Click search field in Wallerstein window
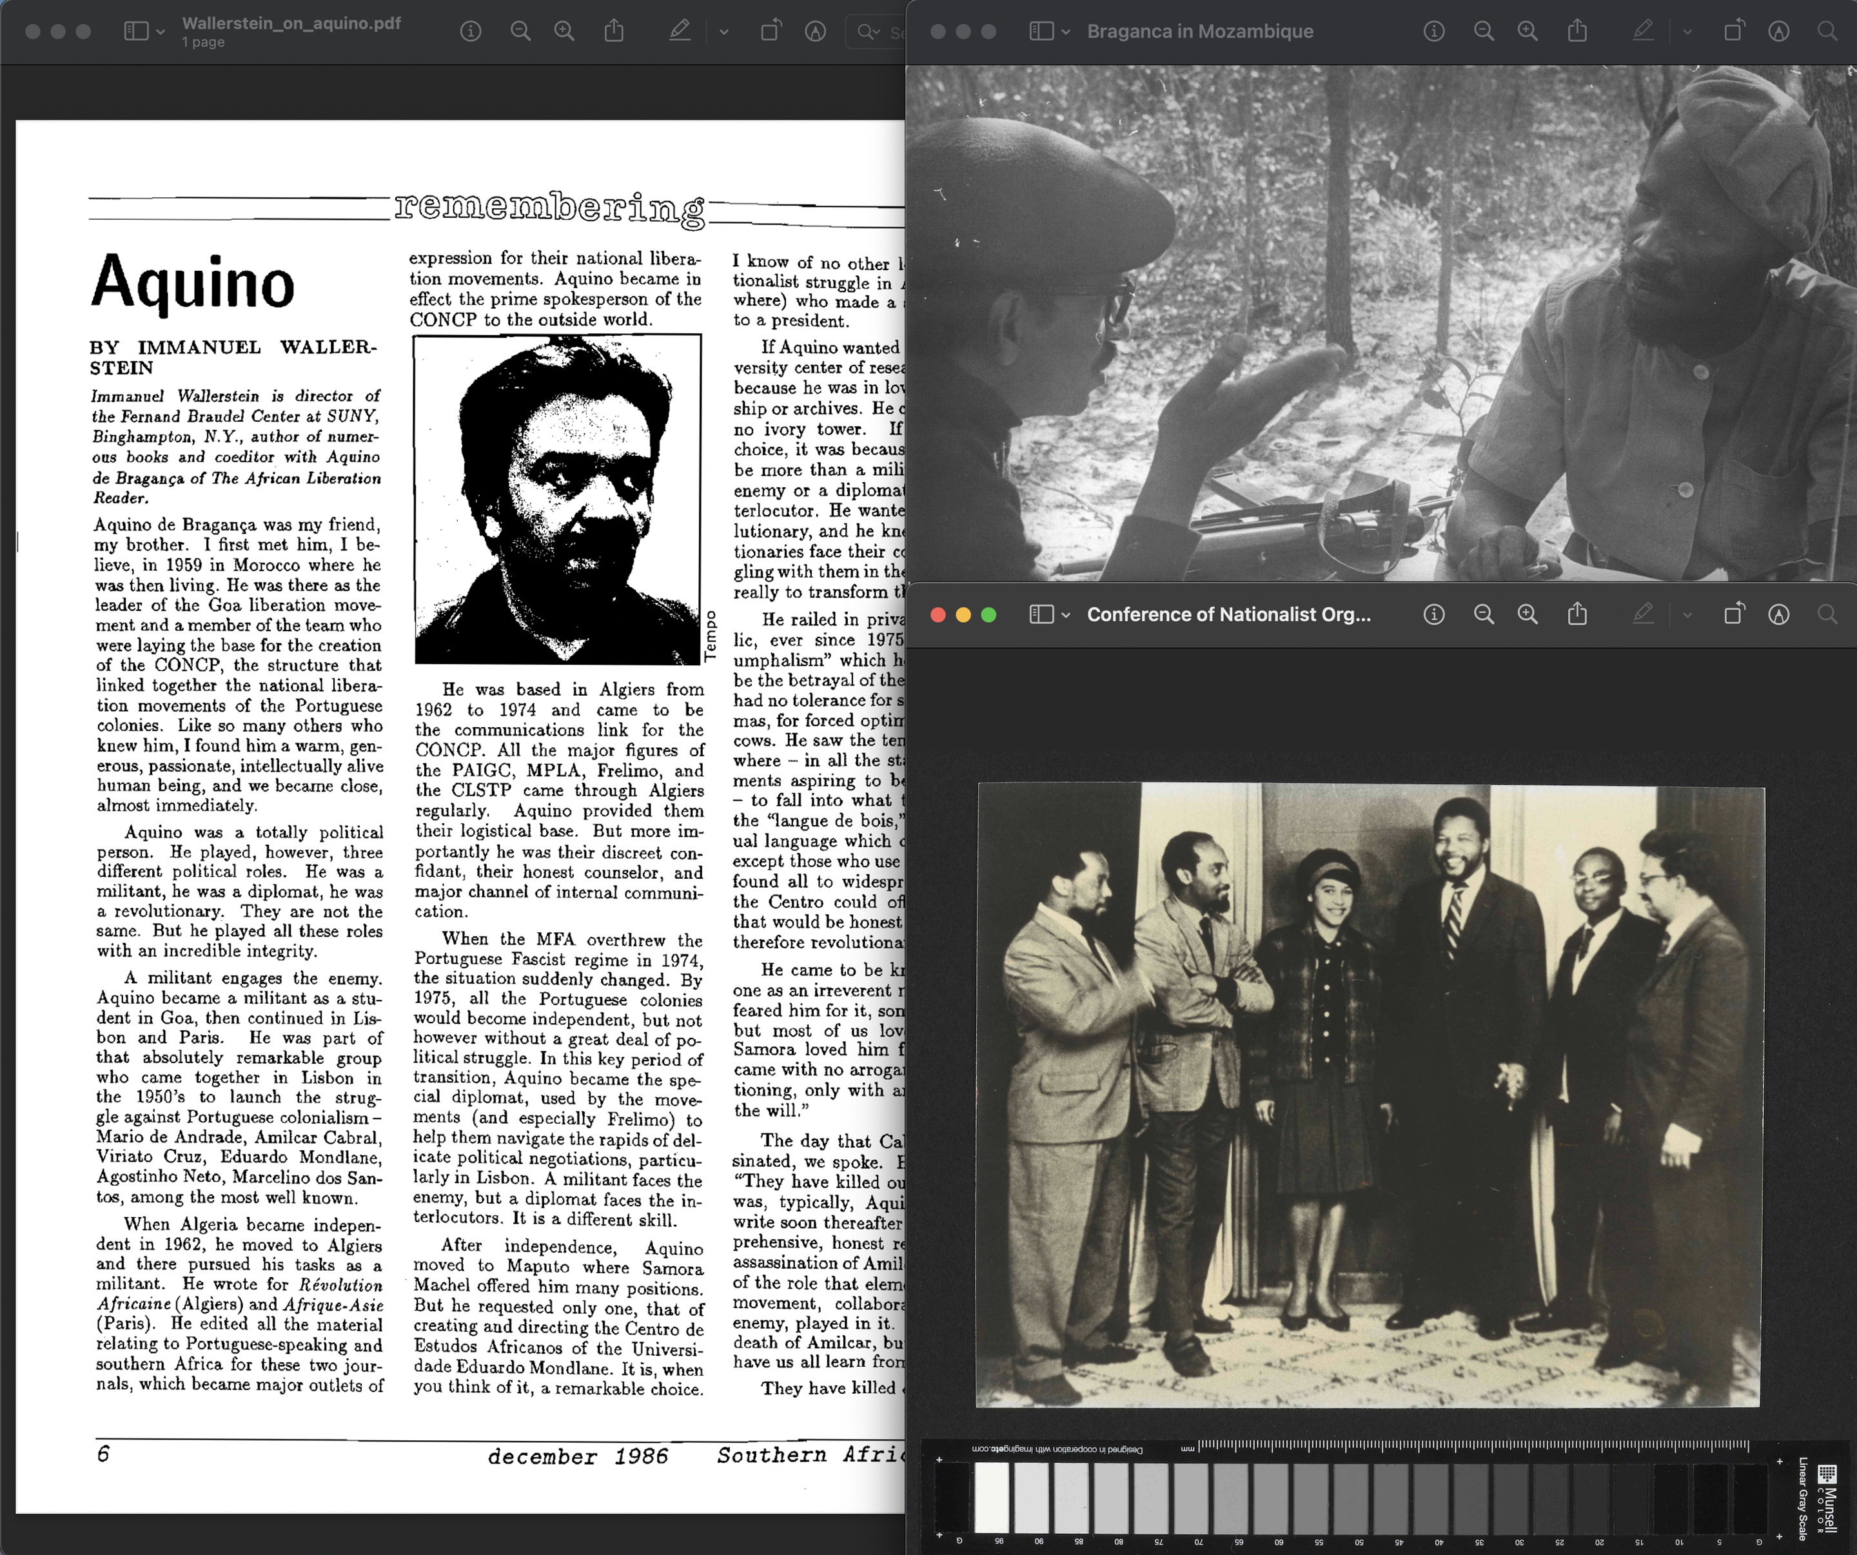Screen dimensions: 1857x1555 (x=877, y=32)
